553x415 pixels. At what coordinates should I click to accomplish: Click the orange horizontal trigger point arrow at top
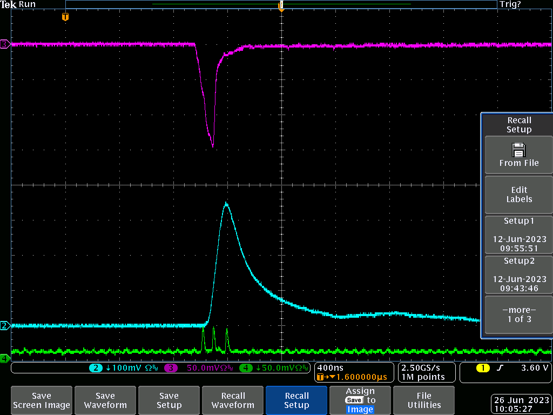[x=281, y=6]
